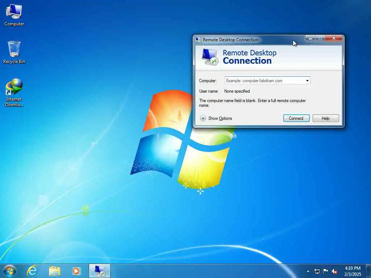Image resolution: width=371 pixels, height=278 pixels.
Task: Click the Computer name input field
Action: [264, 81]
